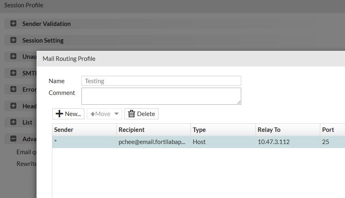Click the plus icon beside Unauthenticated row

[13, 56]
